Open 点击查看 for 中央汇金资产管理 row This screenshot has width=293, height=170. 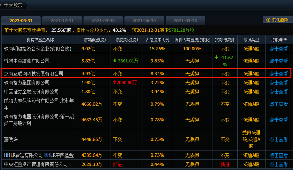pos(279,164)
